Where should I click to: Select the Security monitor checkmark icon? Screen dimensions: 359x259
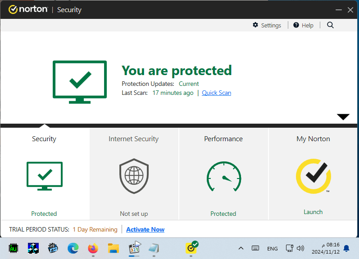(45, 176)
